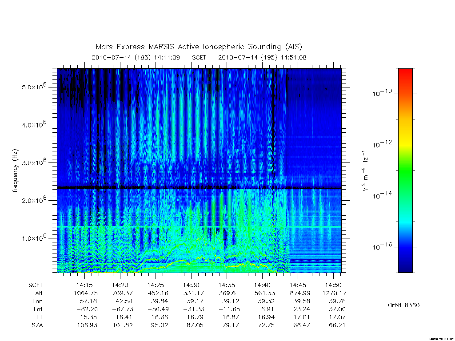
Task: Click local time value 15.35
Action: pos(88,317)
